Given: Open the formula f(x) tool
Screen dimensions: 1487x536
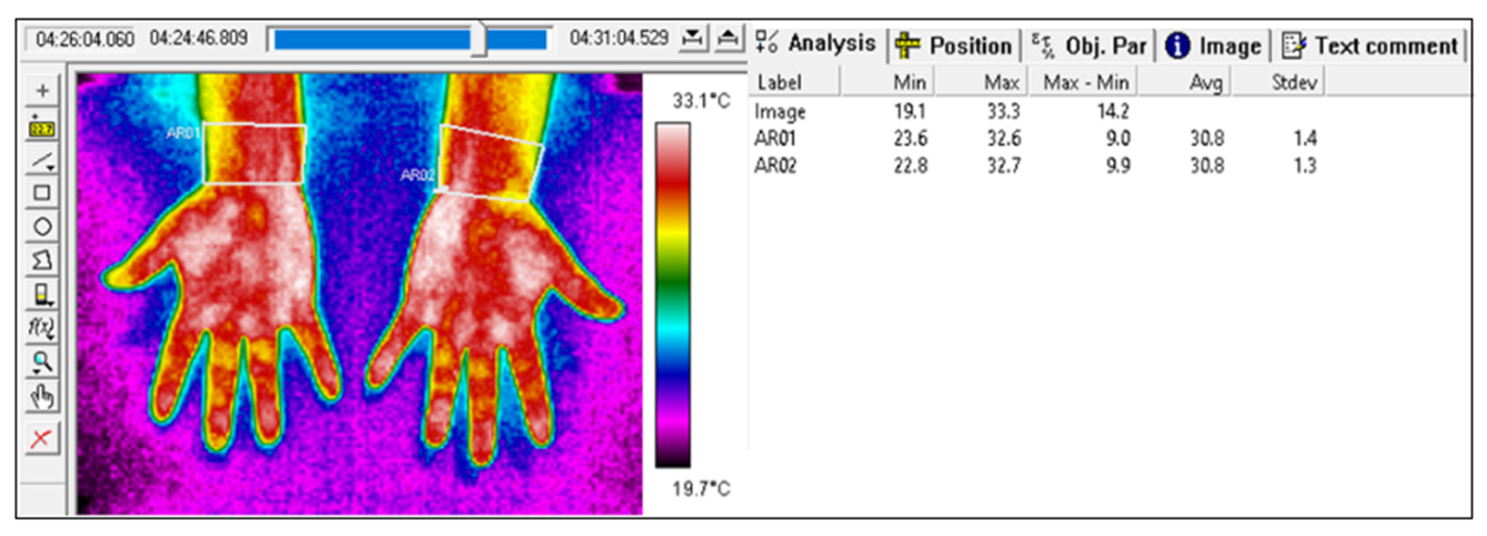Looking at the screenshot, I should (x=42, y=328).
